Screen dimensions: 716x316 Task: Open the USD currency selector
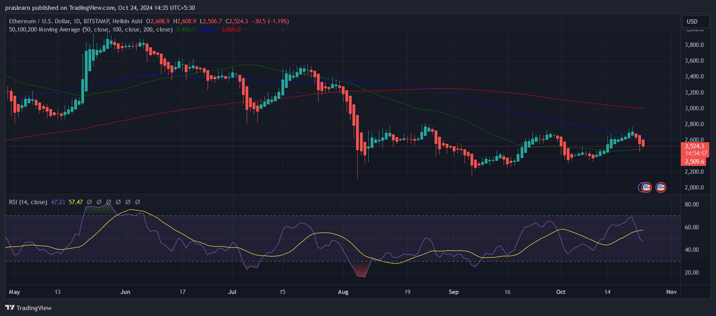[696, 22]
